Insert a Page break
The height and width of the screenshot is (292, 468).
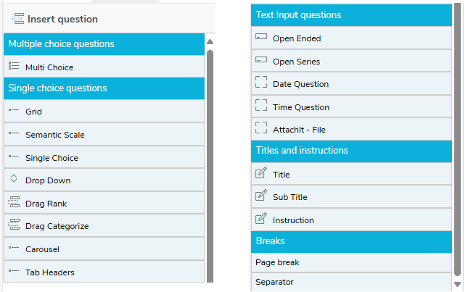coord(351,262)
